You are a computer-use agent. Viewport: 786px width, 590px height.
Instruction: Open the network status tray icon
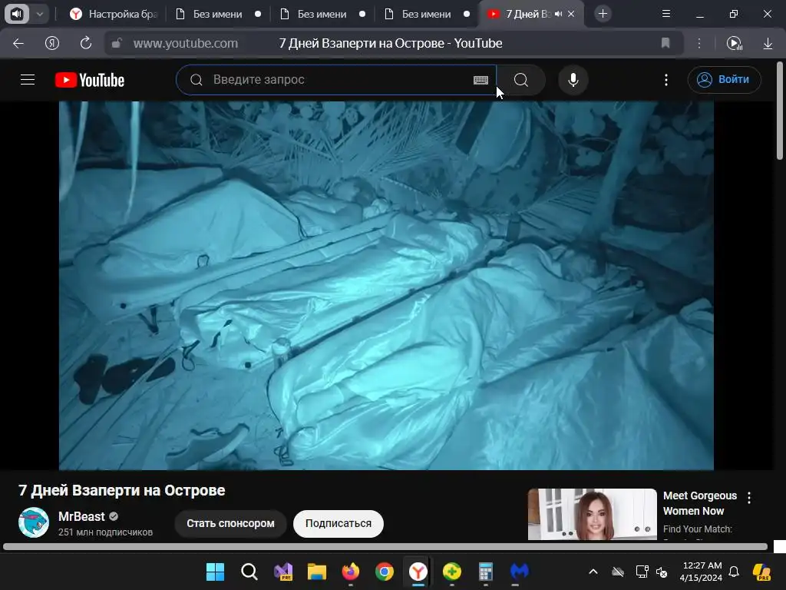(642, 572)
